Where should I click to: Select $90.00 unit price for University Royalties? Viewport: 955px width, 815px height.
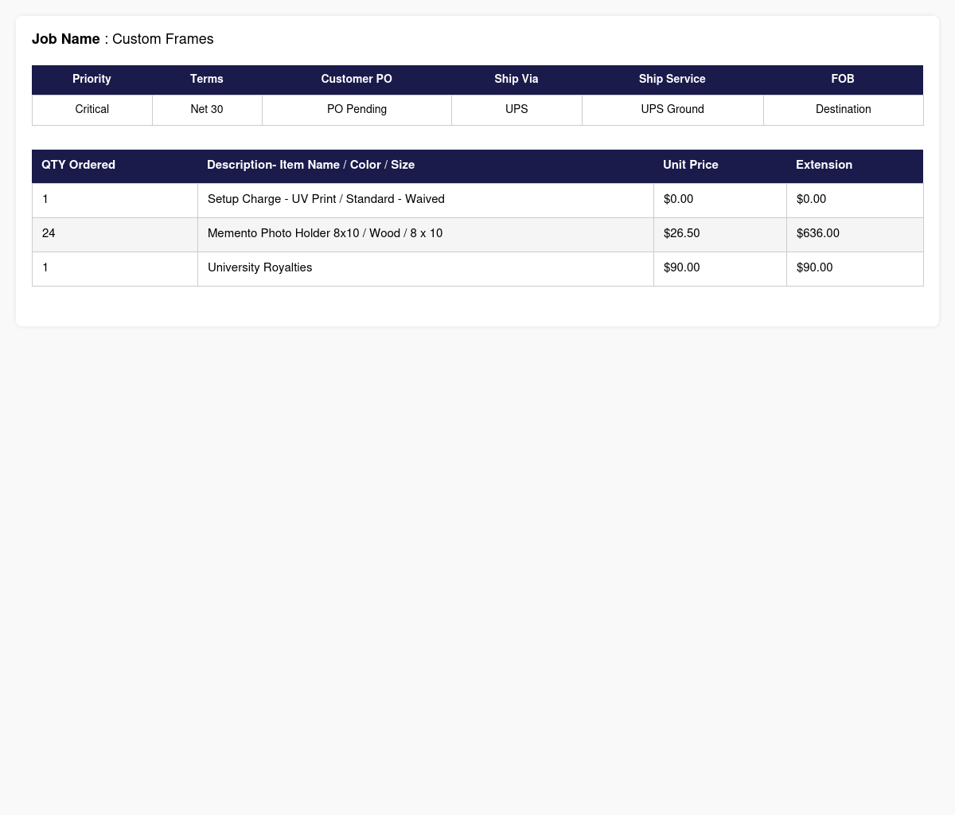[x=720, y=268]
